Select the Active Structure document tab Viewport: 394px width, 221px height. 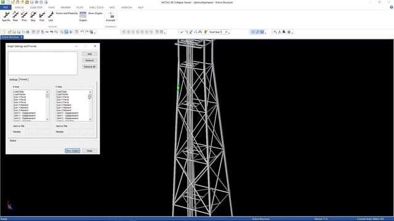tap(10, 37)
